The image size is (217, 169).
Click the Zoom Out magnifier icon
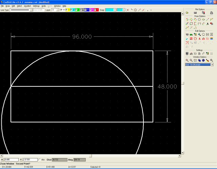[x=191, y=61]
